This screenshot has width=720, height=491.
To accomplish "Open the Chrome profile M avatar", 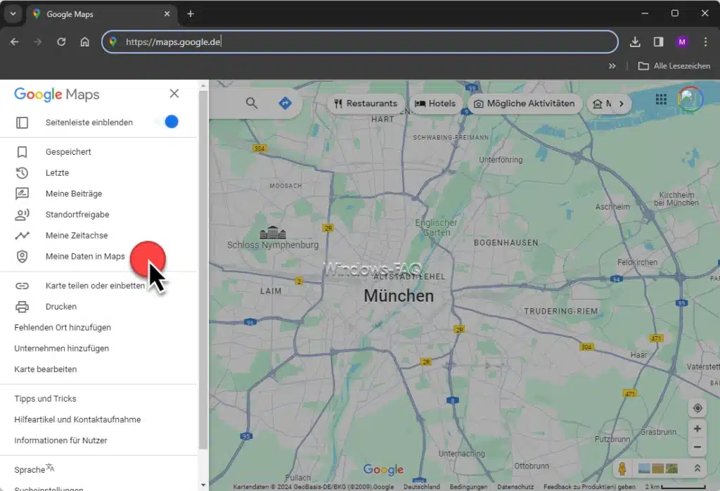I will pos(682,42).
